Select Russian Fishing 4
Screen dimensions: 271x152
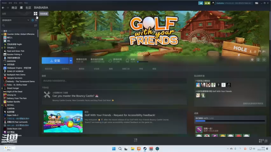pos(14,54)
